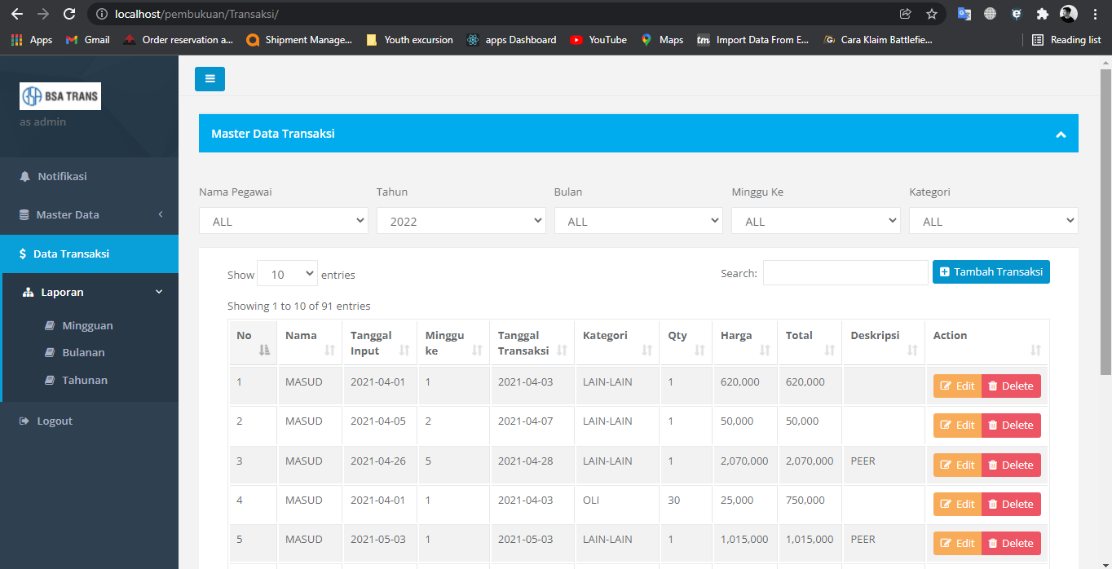Change the Show entries count dropdown
This screenshot has width=1112, height=569.
tap(287, 274)
